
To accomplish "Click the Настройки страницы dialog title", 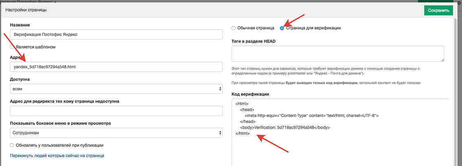I will coord(26,10).
